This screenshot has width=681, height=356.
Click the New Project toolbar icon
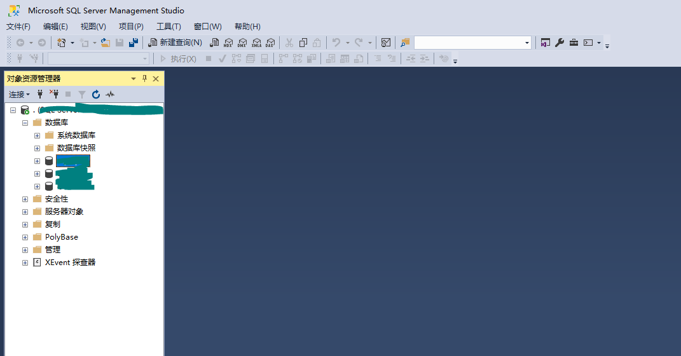61,43
